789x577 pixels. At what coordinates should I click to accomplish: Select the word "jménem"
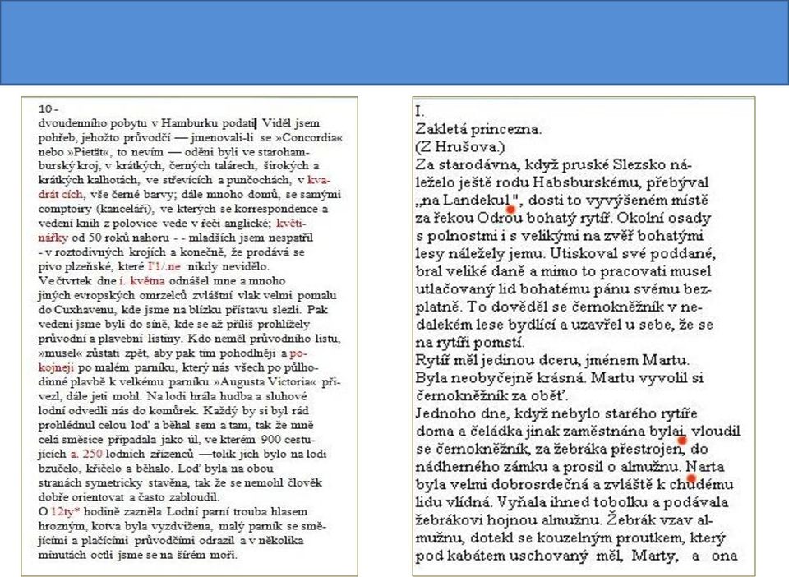611,361
